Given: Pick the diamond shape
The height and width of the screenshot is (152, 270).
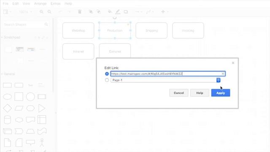Looking at the screenshot, I should 8,108.
